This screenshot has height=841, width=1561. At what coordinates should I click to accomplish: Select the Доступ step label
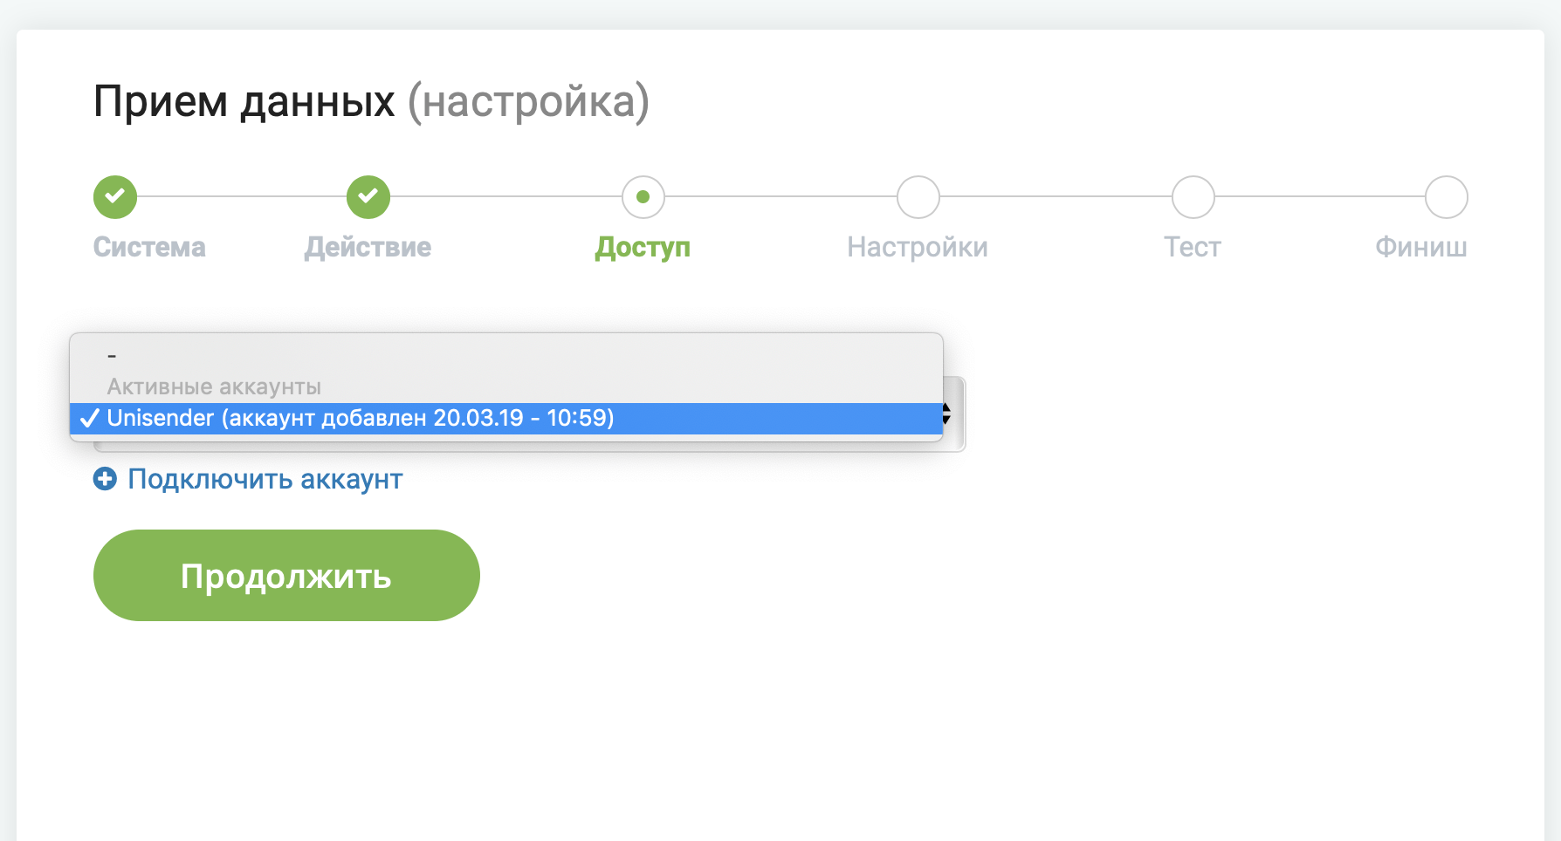pos(643,247)
